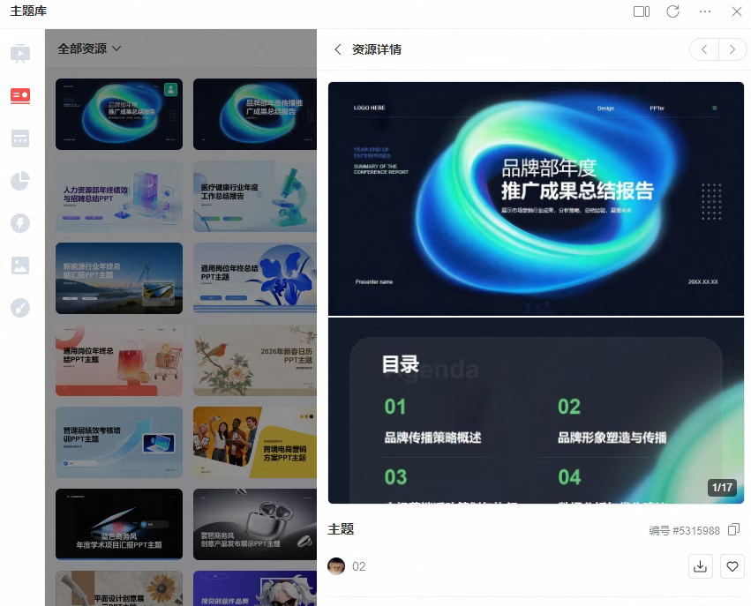Screen dimensions: 751x606
Task: Click the lightning bolt sidebar icon
Action: point(20,223)
